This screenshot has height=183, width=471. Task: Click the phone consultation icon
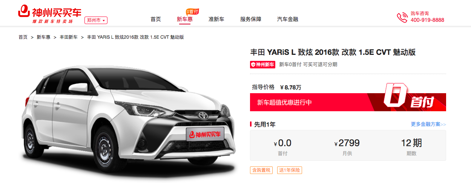coord(402,17)
